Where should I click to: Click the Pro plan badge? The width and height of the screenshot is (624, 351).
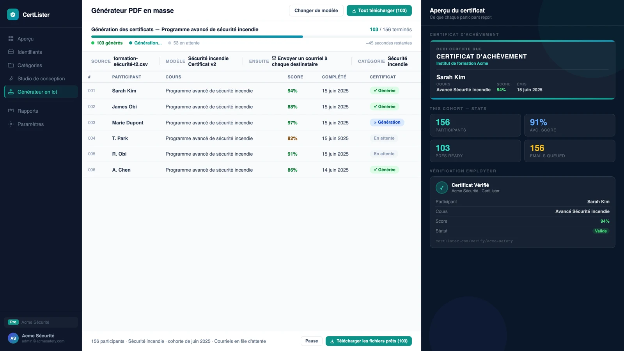click(x=13, y=322)
